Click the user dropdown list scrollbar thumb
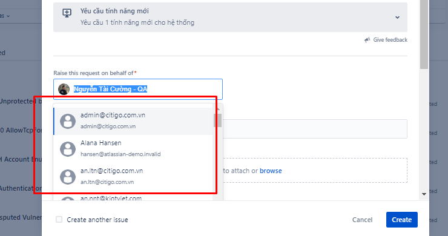The width and height of the screenshot is (448, 236). click(218, 120)
